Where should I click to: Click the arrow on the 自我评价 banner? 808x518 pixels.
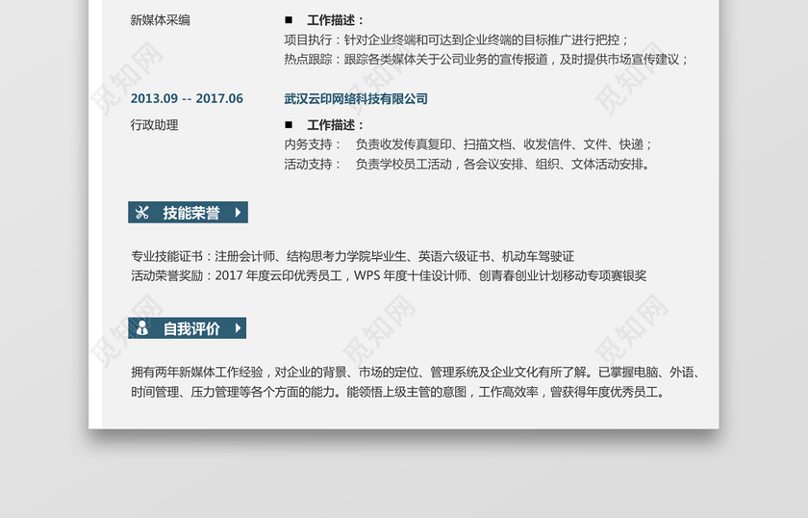(238, 327)
